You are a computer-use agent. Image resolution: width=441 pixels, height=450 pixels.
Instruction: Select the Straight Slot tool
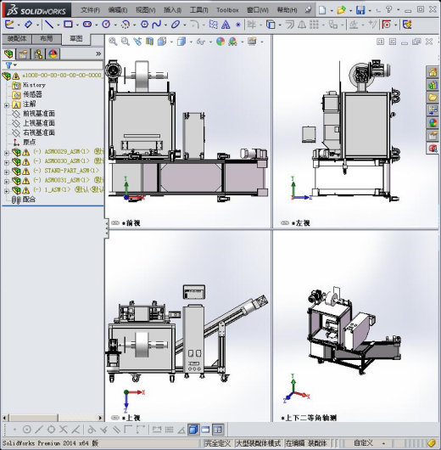[87, 25]
